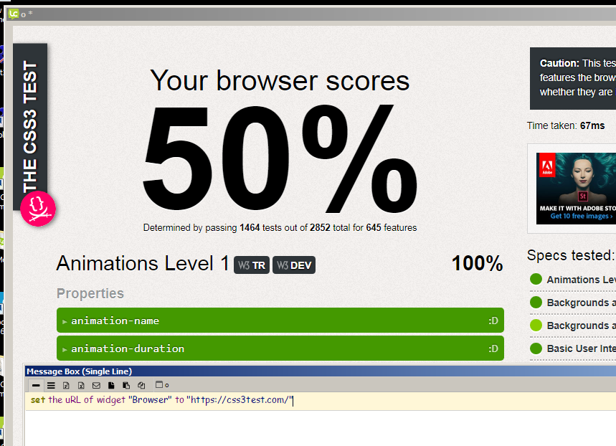Viewport: 616px width, 446px height.
Task: Switch Message Box to multiple lines mode
Action: click(x=51, y=386)
